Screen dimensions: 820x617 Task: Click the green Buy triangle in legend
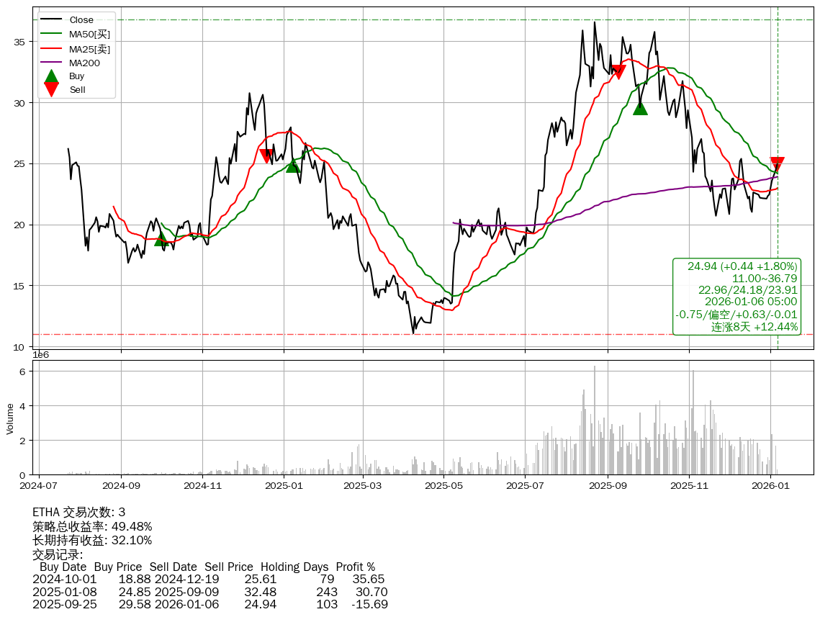(x=51, y=76)
